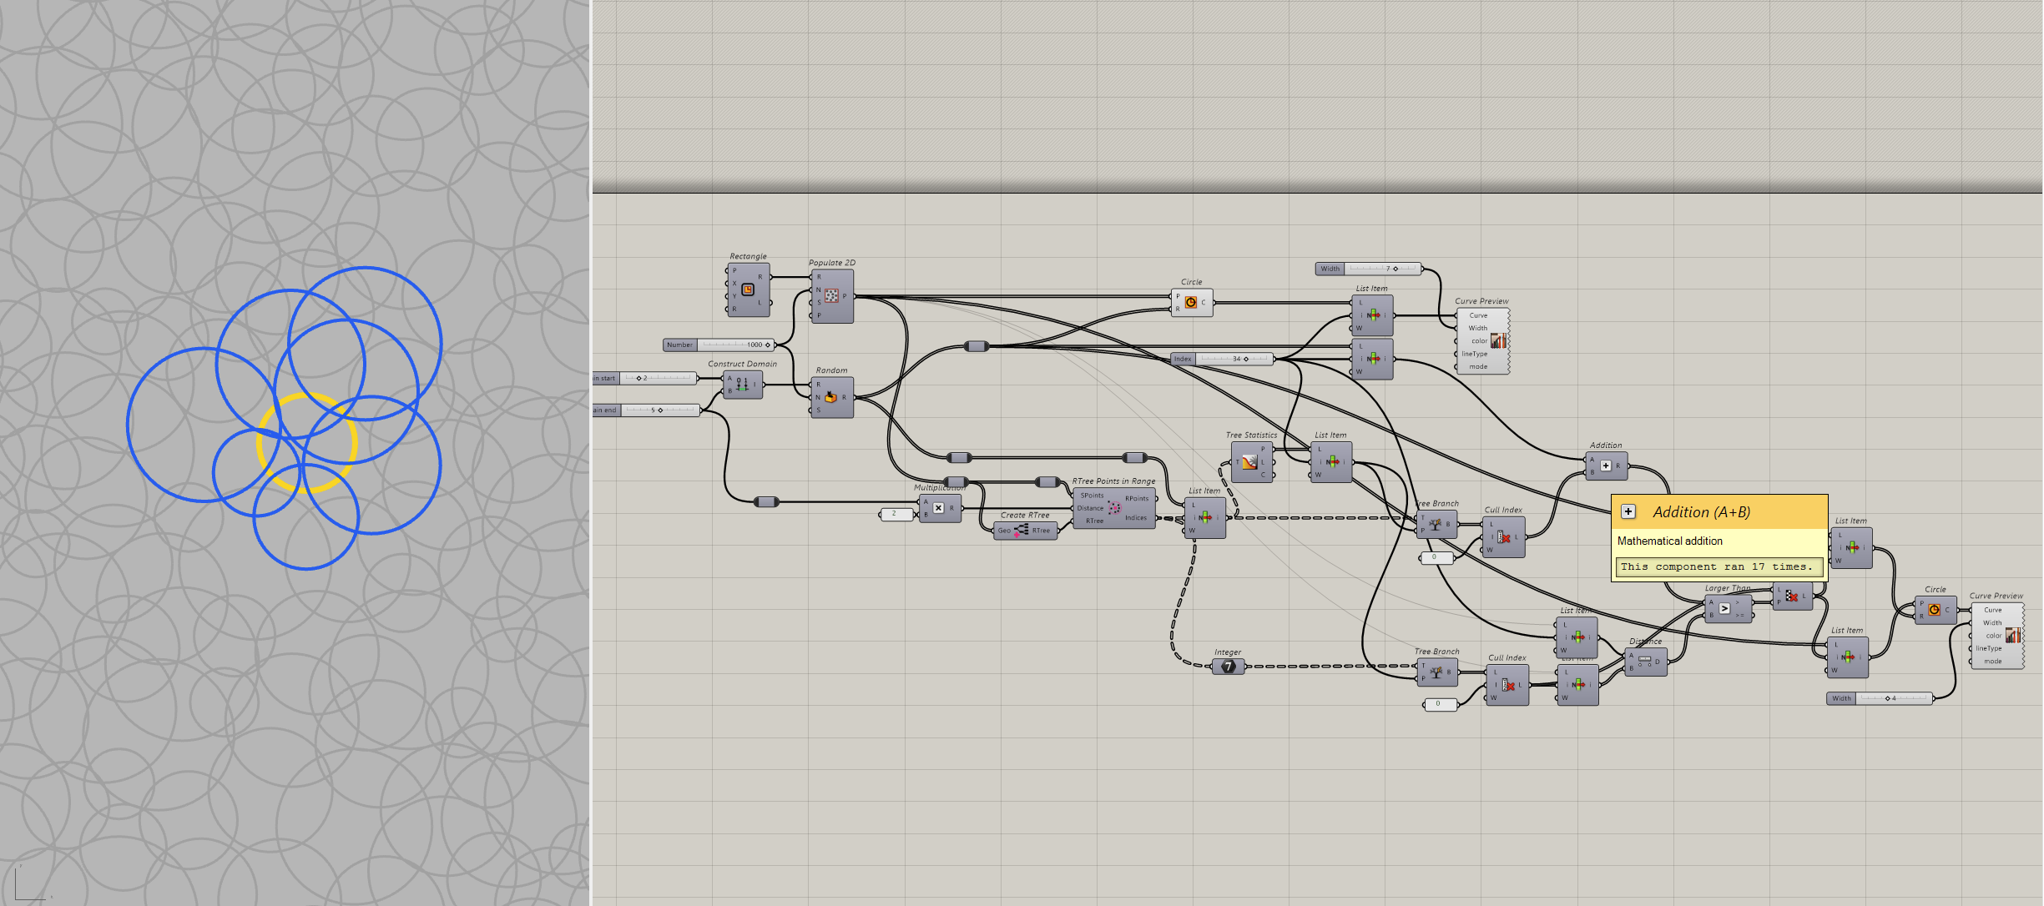Click the Width slider valued 7
Screen dimensions: 2044x906
pos(1368,269)
